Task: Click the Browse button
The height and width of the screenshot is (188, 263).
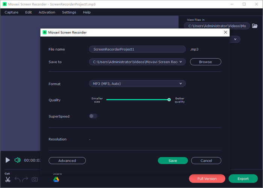Action: pyautogui.click(x=206, y=62)
